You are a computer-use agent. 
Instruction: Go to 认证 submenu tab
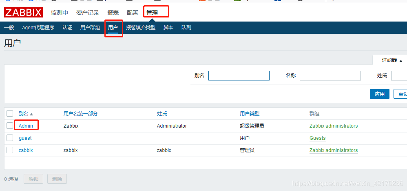tap(67, 28)
